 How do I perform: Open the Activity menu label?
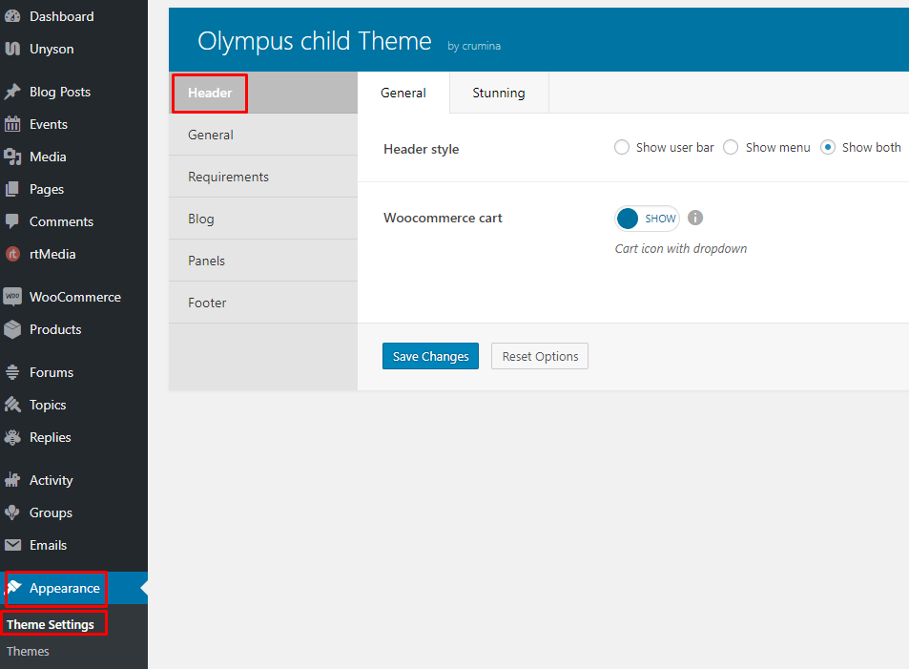51,480
